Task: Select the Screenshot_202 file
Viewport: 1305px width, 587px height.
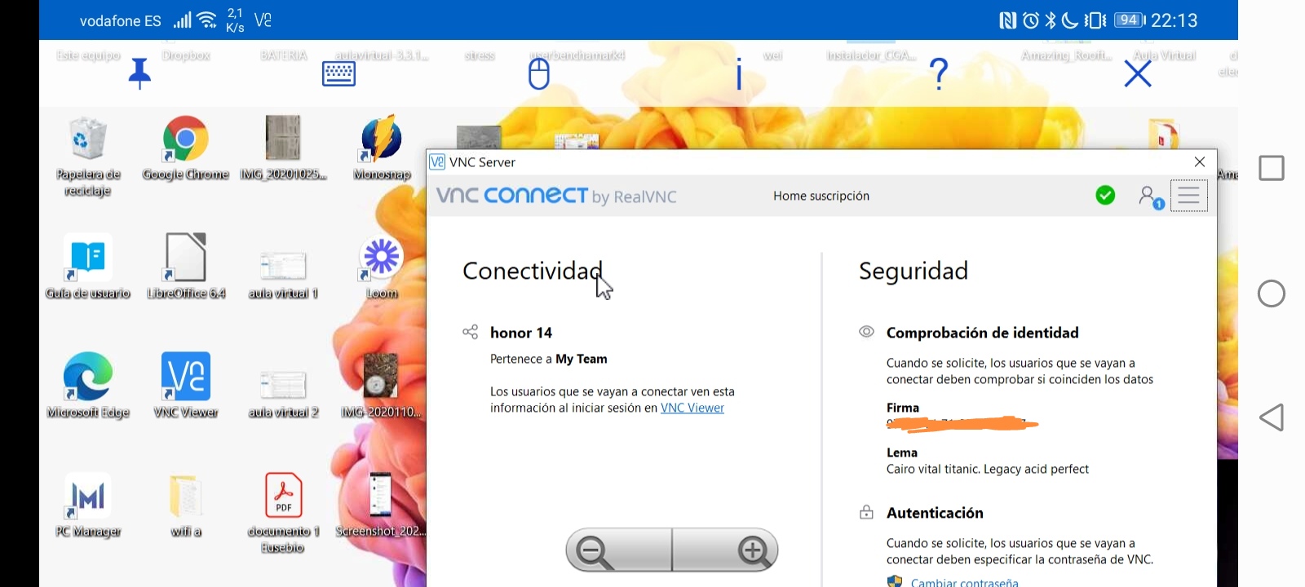Action: pos(381,505)
